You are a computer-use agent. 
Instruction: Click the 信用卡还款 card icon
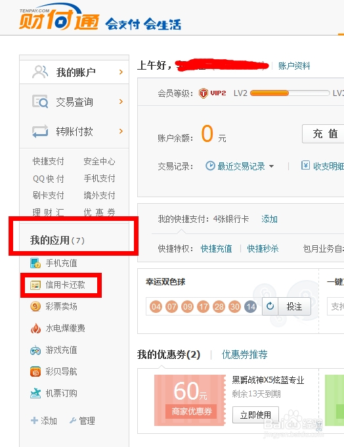[x=35, y=285]
